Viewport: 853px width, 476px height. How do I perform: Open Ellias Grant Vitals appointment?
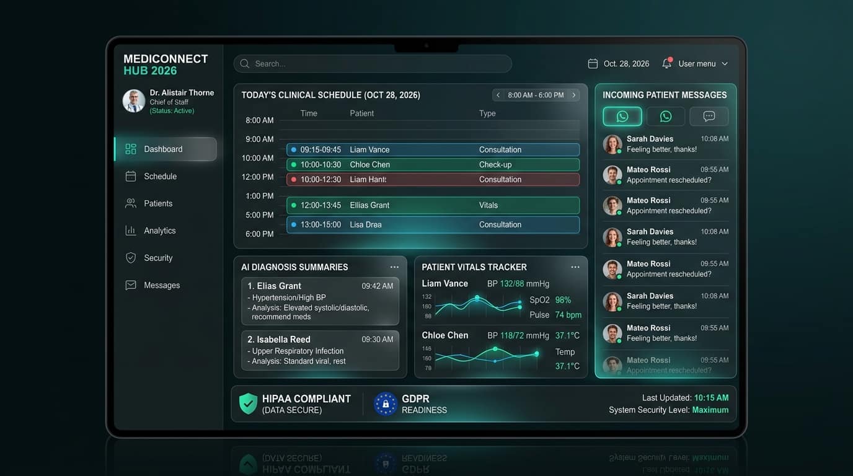(433, 205)
